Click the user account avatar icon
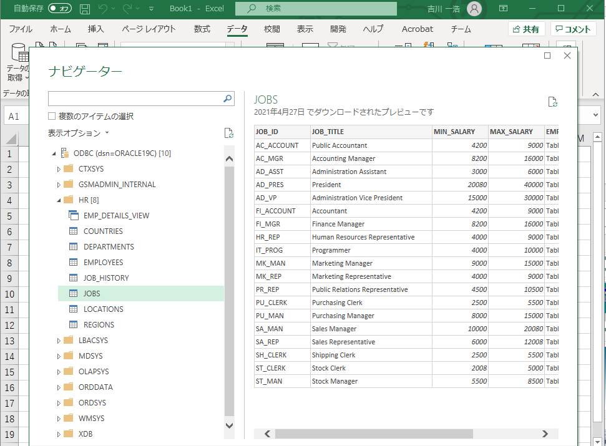Image resolution: width=606 pixels, height=446 pixels. tap(474, 9)
